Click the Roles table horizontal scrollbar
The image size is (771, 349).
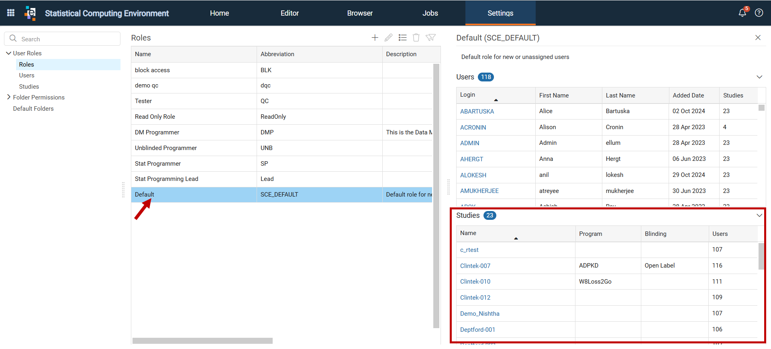point(202,341)
